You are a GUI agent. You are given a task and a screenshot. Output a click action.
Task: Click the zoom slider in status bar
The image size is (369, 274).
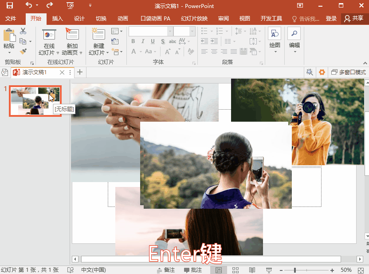[x=295, y=270]
